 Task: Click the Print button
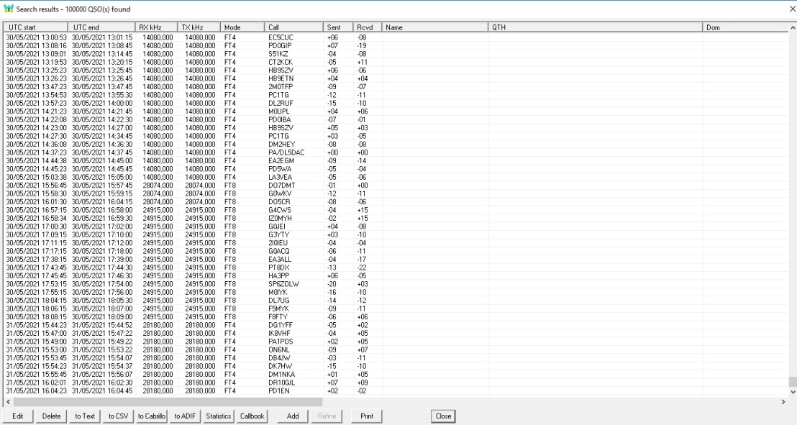(x=367, y=416)
